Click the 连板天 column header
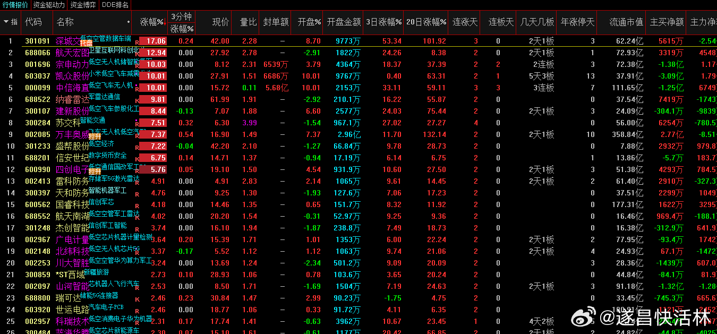This screenshot has height=334, width=717. [x=501, y=22]
